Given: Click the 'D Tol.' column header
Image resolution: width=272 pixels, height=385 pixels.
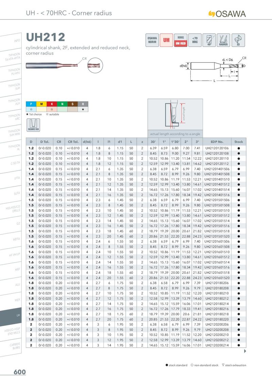Looking at the screenshot, I should [45, 142].
